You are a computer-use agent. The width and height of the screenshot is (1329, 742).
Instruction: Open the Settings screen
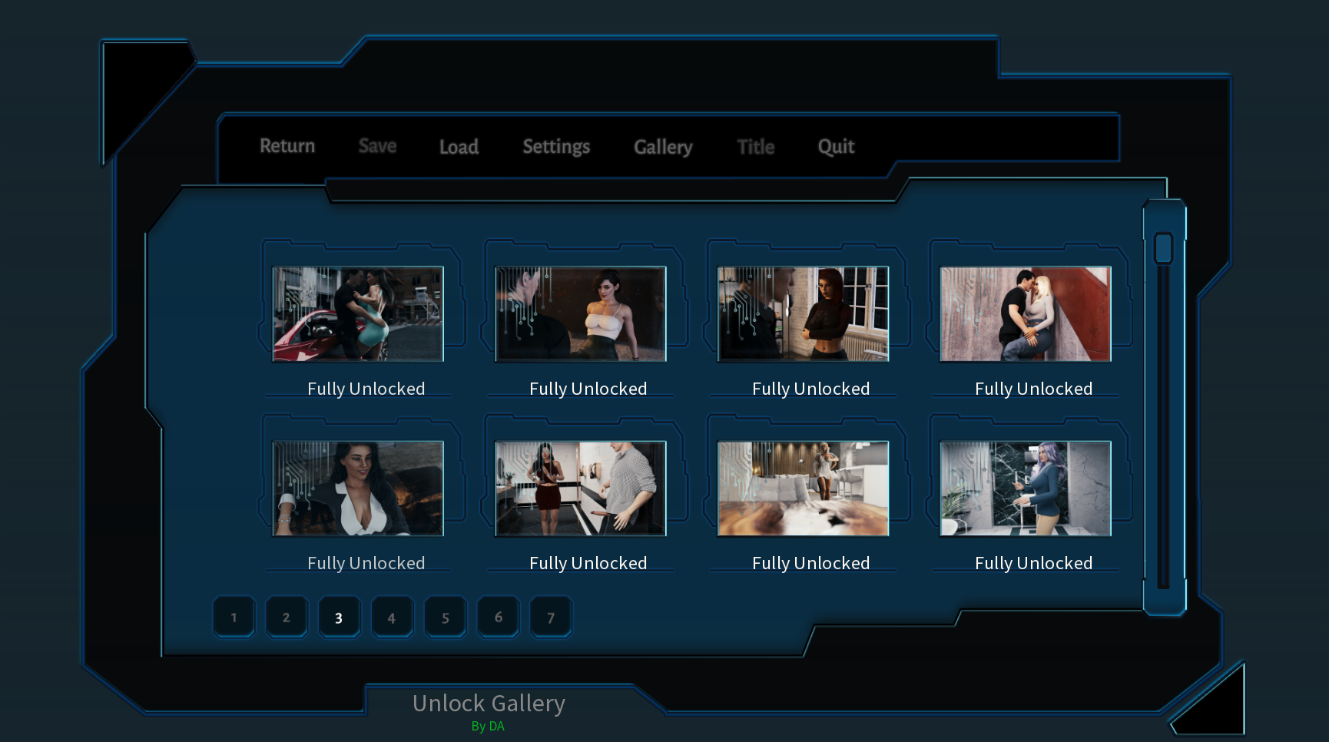coord(556,147)
